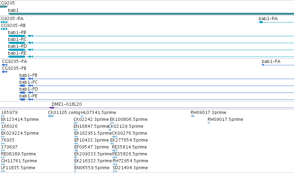Select the bab1-PA label

click(271, 61)
